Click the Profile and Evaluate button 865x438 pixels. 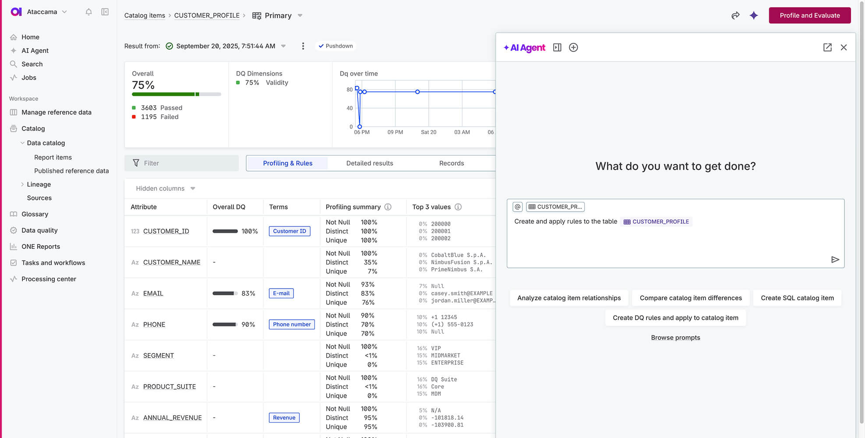click(809, 15)
